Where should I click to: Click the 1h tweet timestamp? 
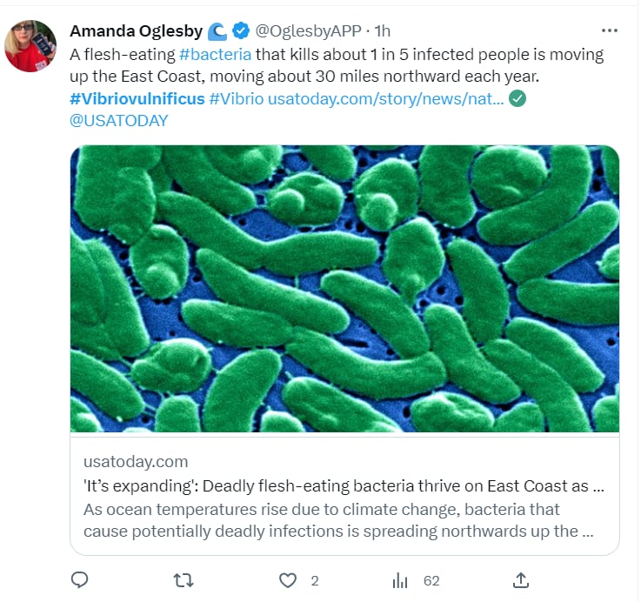tap(383, 31)
